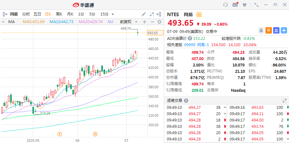Viewport: 289px width, 143px height.
Task: Open 逐笔交易 help question mark
Action: pyautogui.click(x=186, y=101)
